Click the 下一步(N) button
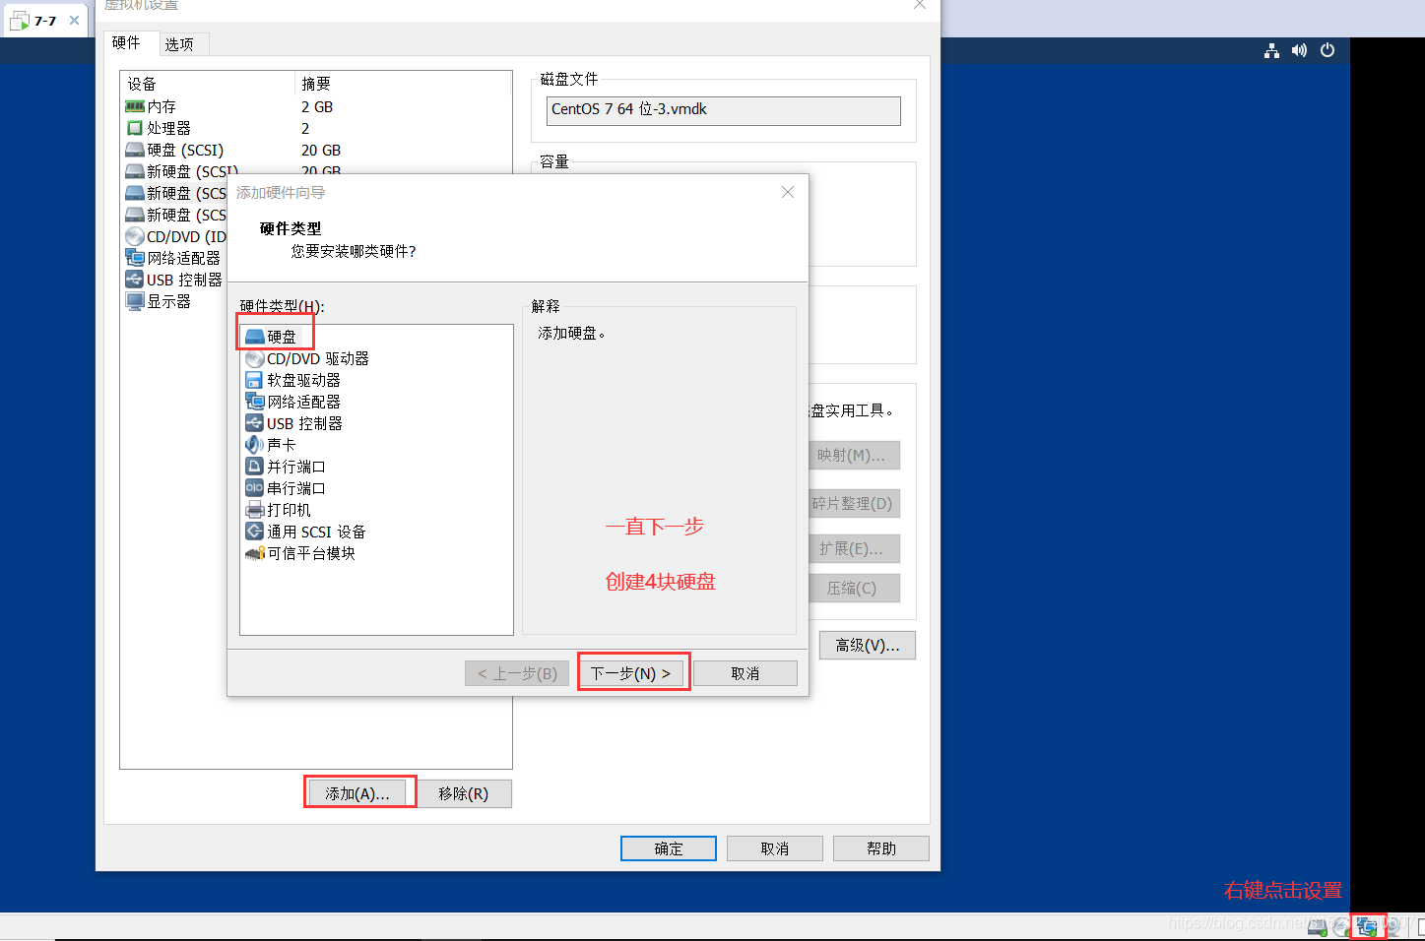The image size is (1425, 941). tap(633, 672)
